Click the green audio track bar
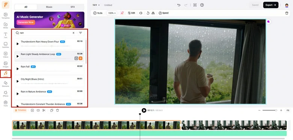The image size is (293, 140). coord(149,133)
